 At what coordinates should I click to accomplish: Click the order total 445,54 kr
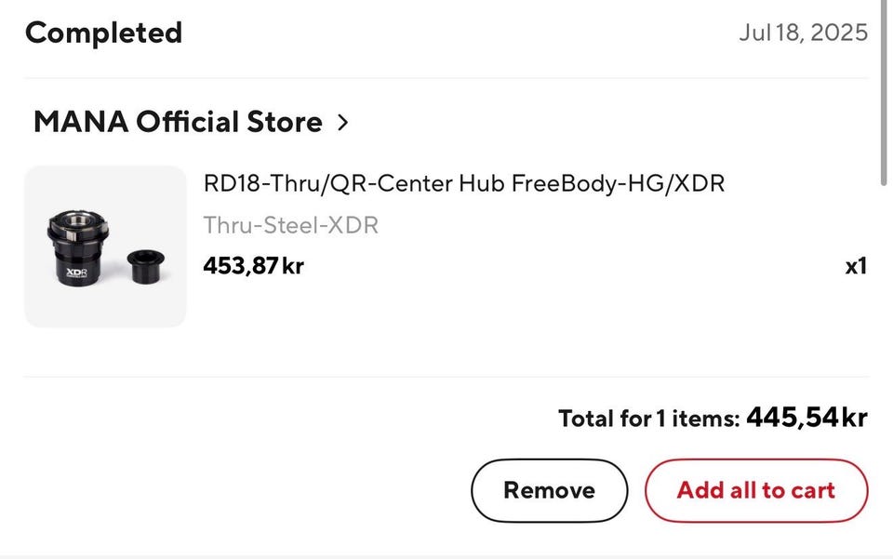806,418
